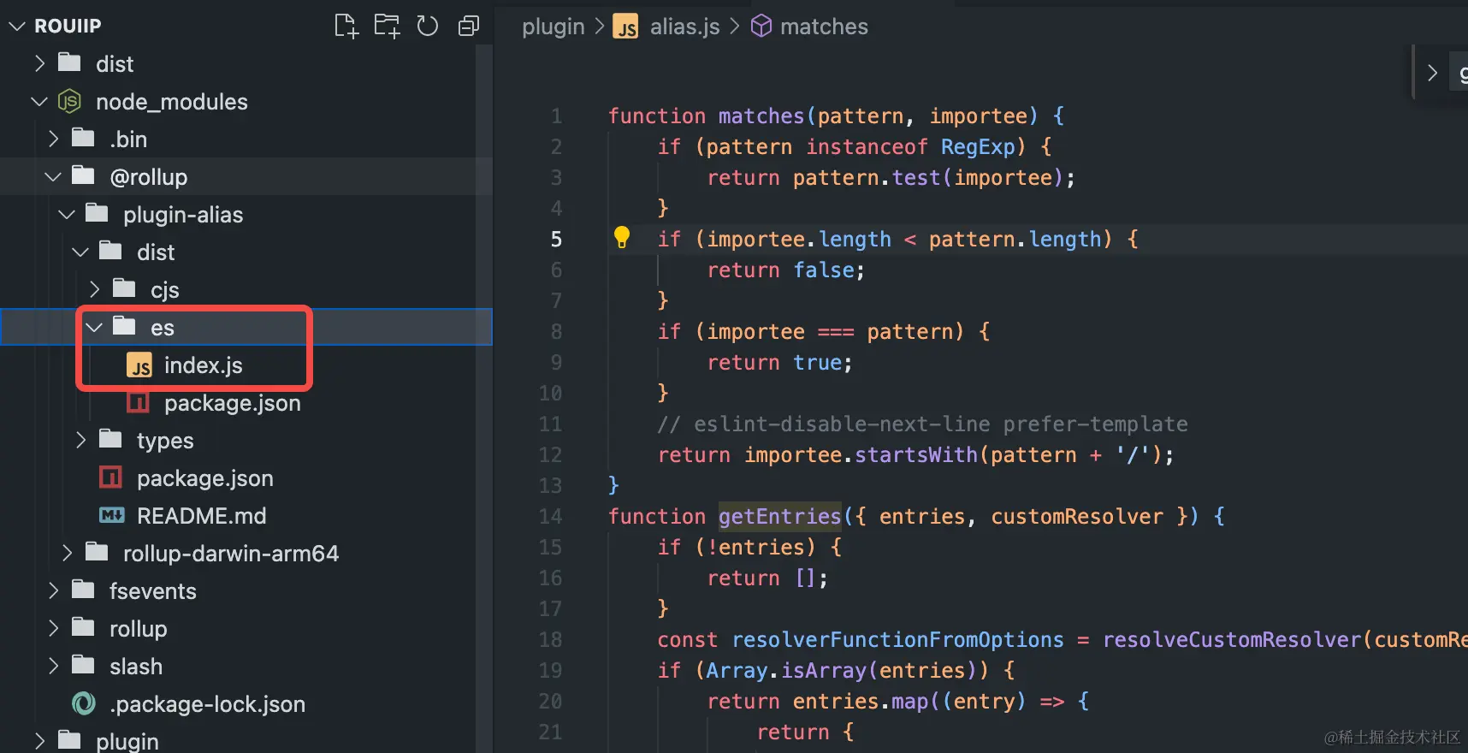This screenshot has height=753, width=1468.
Task: Expand the chevron next to the rollup folder
Action: [53, 629]
